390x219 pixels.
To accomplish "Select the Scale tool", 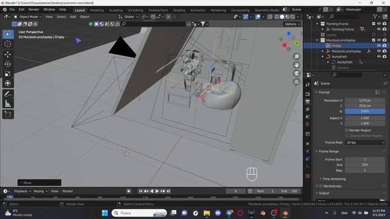I will [8, 74].
